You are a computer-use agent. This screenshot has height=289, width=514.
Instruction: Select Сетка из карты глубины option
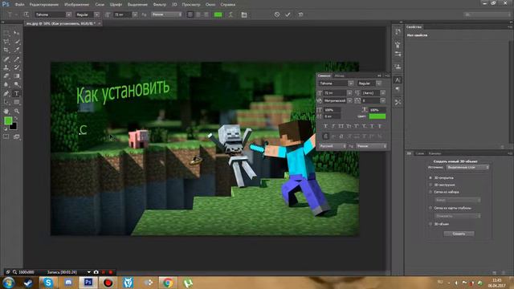point(430,208)
